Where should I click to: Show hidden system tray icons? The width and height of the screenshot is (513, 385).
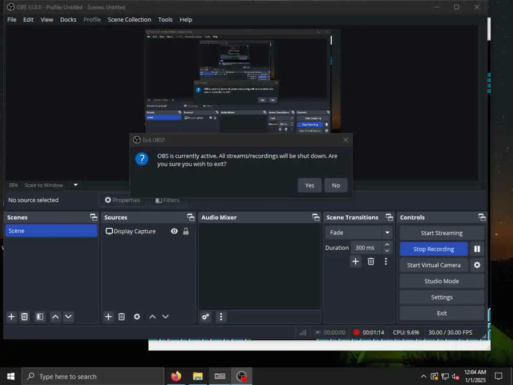[x=423, y=377]
